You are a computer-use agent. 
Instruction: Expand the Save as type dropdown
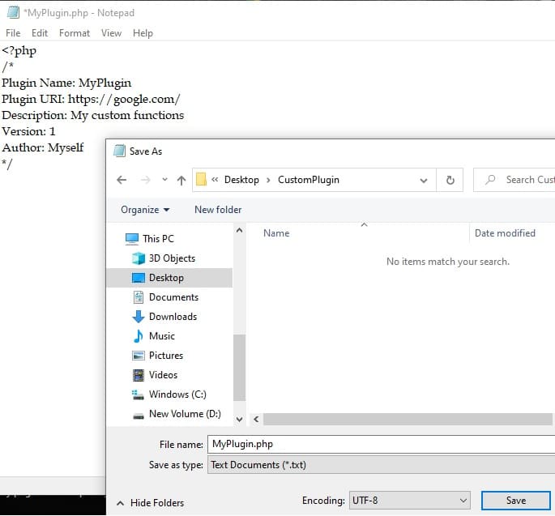(x=381, y=465)
